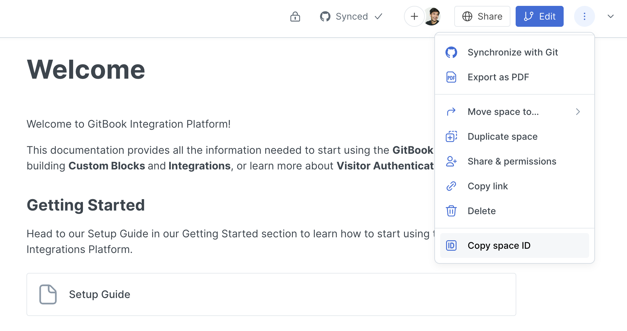Toggle the three-dot more actions menu
Screen dimensions: 627x331
coord(584,16)
